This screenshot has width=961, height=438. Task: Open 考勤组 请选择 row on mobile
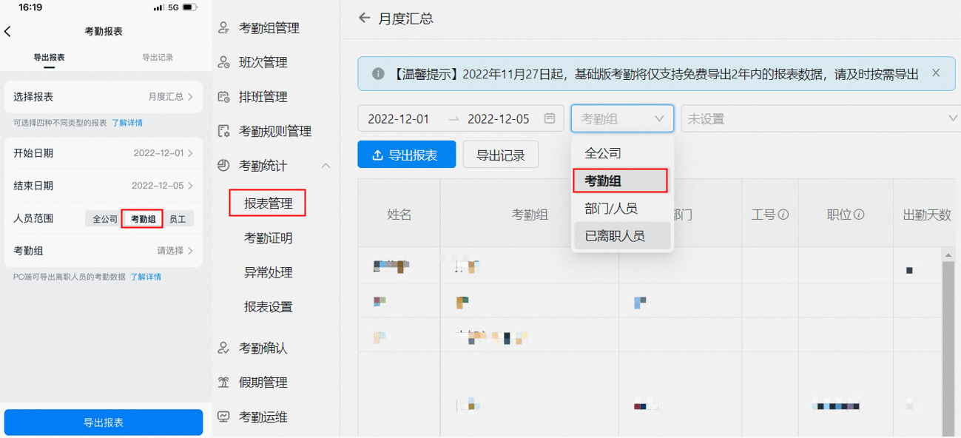pyautogui.click(x=104, y=251)
